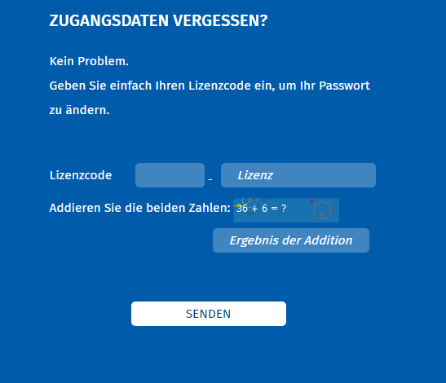Image resolution: width=446 pixels, height=383 pixels.
Task: Click the zu ändern. text line
Action: 79,110
